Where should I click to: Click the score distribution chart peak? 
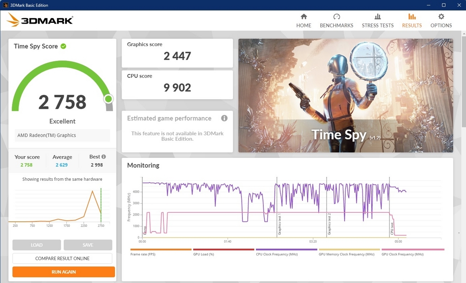click(x=92, y=191)
